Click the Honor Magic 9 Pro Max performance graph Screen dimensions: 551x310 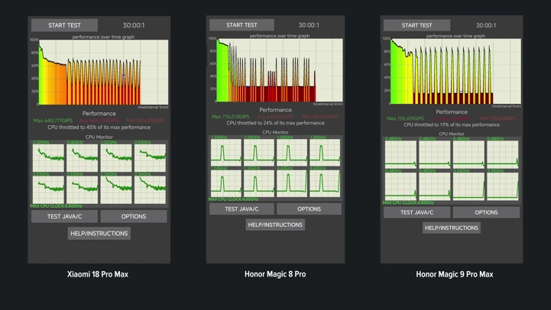tap(455, 71)
